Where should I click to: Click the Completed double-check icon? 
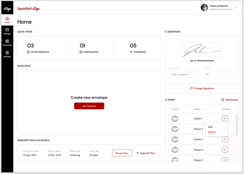131,52
